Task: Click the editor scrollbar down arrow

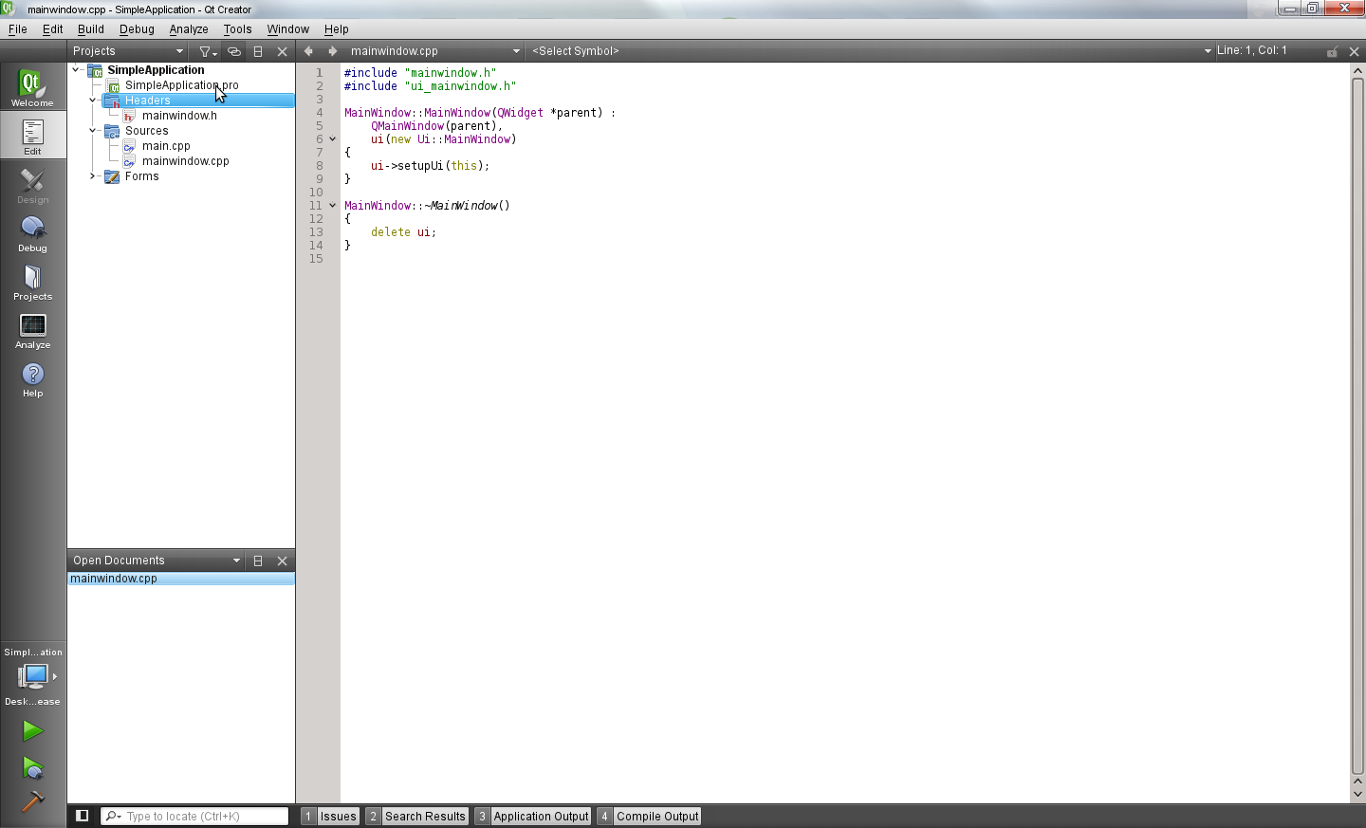Action: click(1357, 794)
